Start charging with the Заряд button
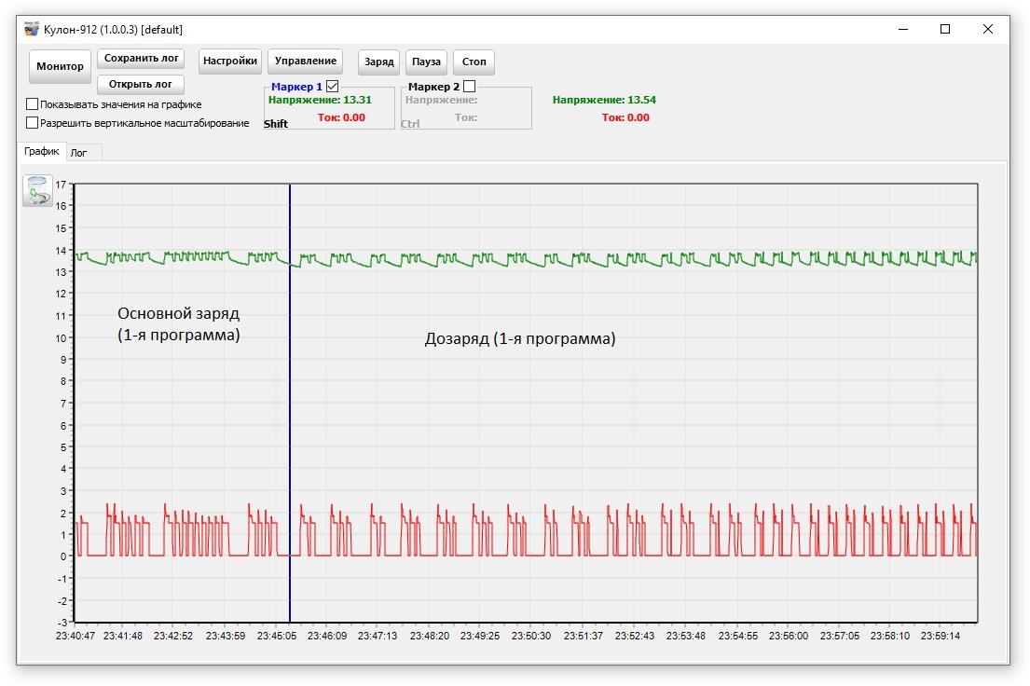The width and height of the screenshot is (1030, 686). [379, 62]
